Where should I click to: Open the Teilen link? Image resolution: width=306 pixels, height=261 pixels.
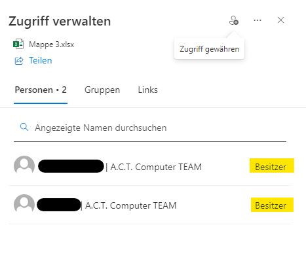point(41,60)
